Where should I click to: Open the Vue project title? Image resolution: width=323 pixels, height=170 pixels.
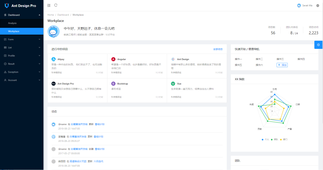tap(179, 83)
